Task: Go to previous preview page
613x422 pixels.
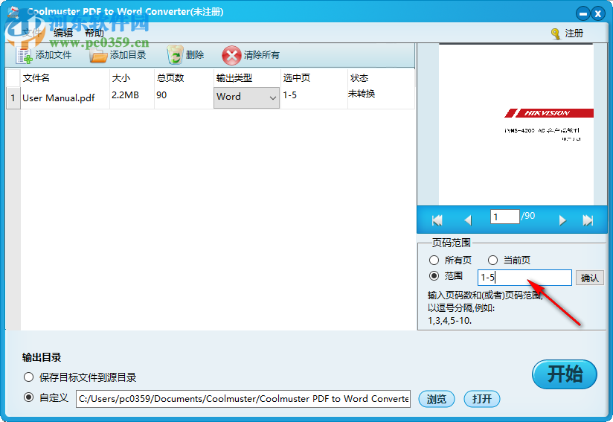Action: point(468,220)
